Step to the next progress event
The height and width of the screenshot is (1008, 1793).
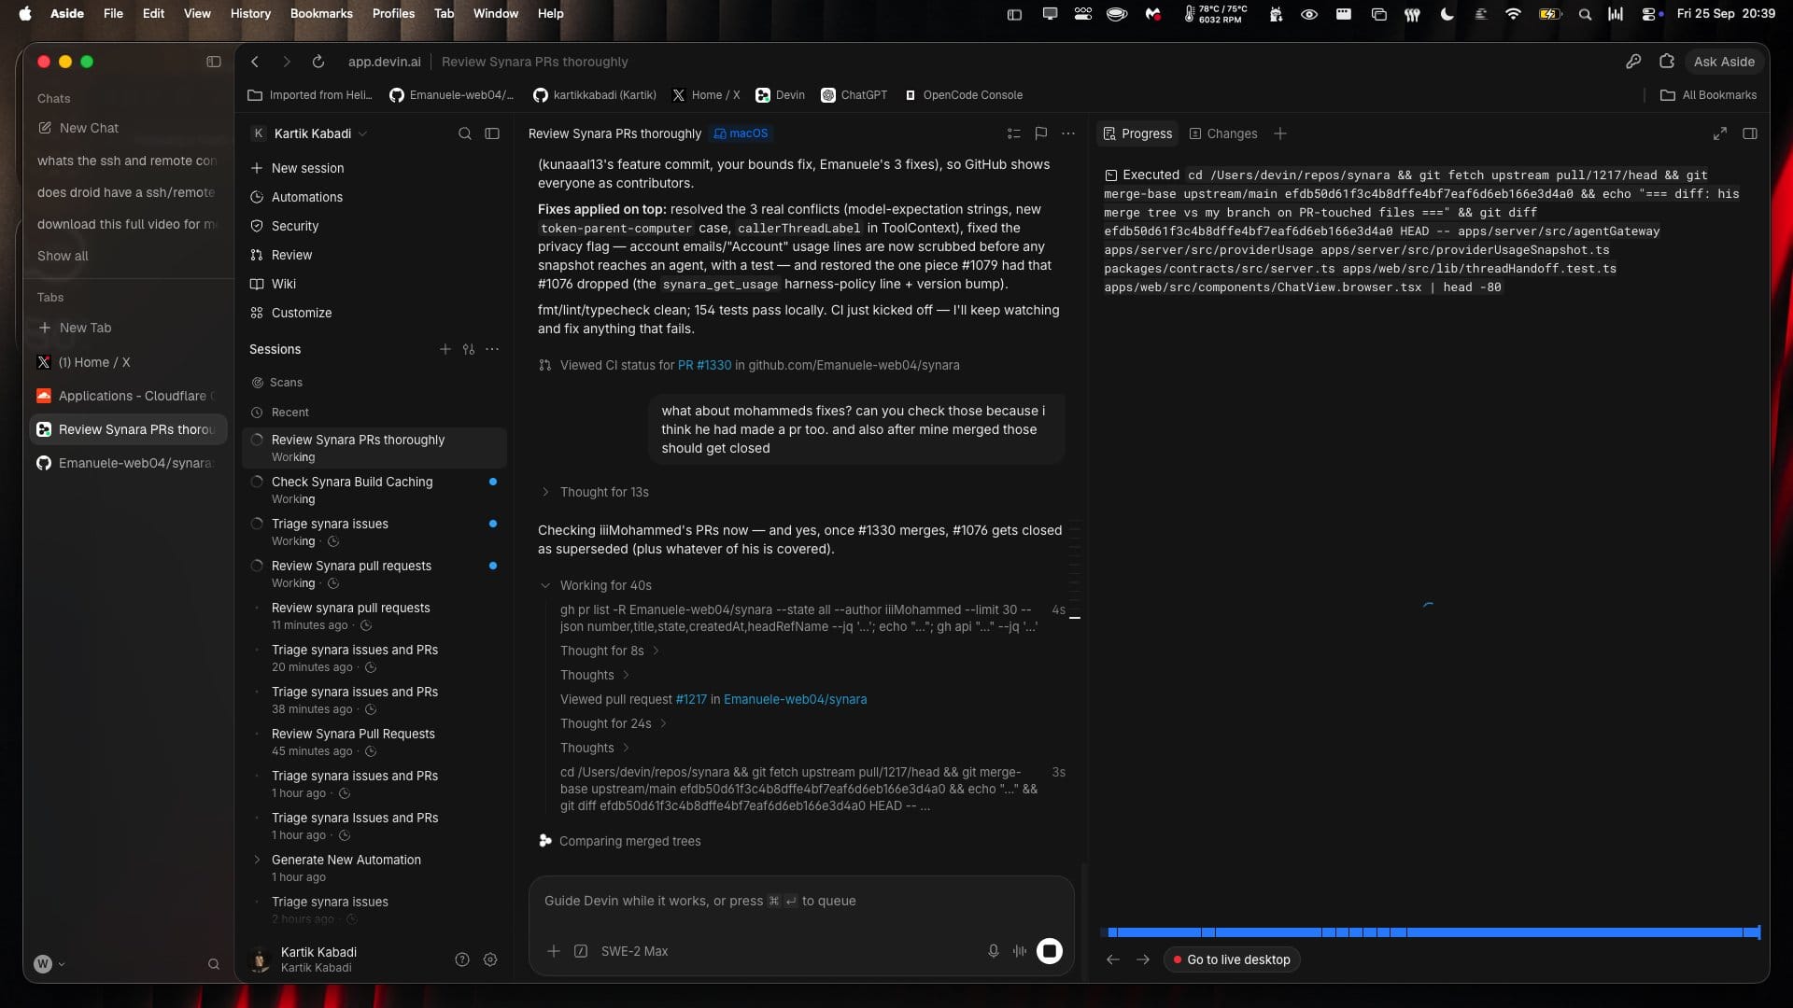point(1143,959)
